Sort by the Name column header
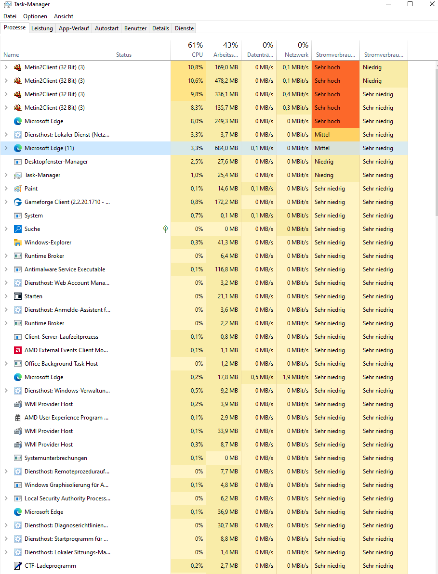This screenshot has height=574, width=438. tap(57, 50)
